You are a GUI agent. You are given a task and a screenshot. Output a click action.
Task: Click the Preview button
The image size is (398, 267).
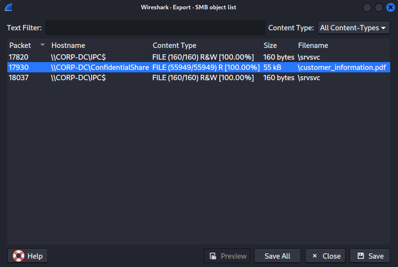[227, 256]
